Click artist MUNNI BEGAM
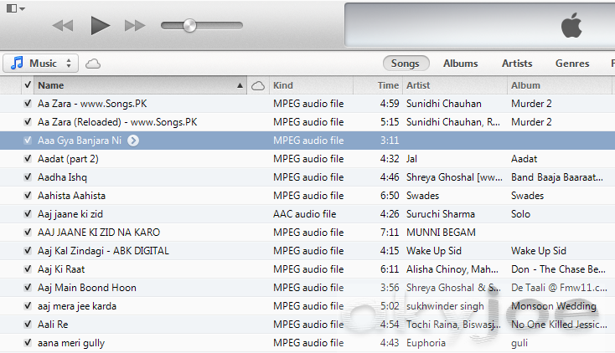Image resolution: width=615 pixels, height=353 pixels. click(x=441, y=233)
